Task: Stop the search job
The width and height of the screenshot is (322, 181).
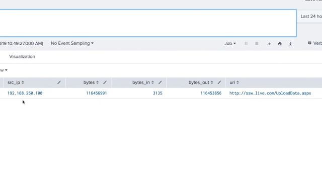Action: [x=257, y=44]
